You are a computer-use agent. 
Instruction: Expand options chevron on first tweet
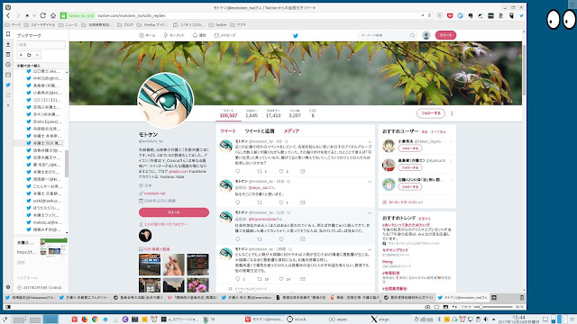(370, 142)
